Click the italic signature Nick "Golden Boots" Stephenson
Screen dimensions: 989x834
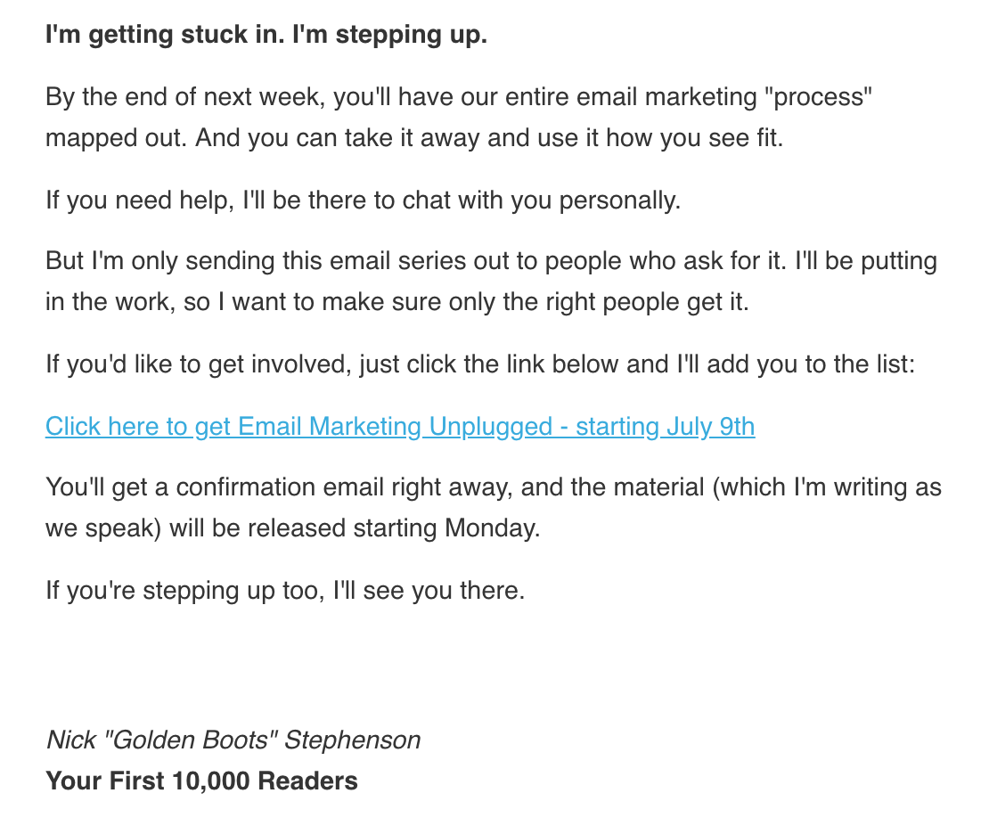coord(233,740)
